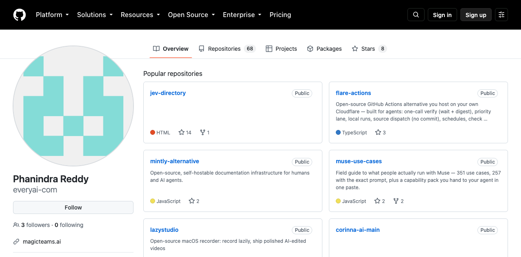The height and width of the screenshot is (257, 521).
Task: Click the link icon beside magicteams.ai
Action: [x=16, y=242]
